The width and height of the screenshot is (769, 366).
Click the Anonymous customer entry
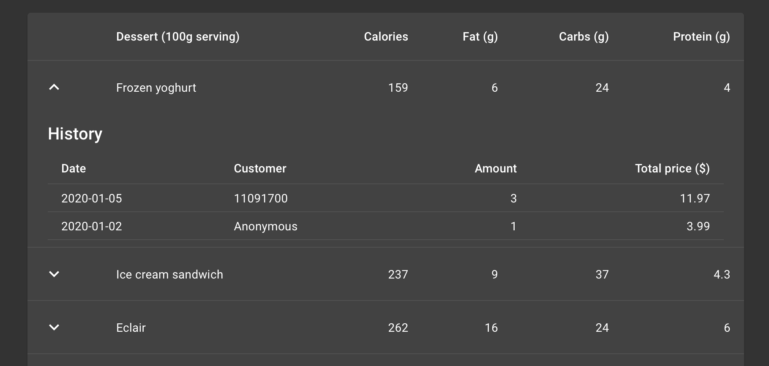click(265, 226)
